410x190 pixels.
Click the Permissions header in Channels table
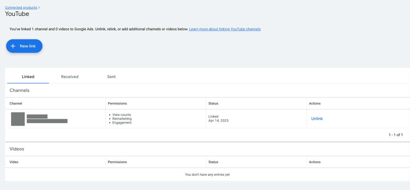[x=117, y=103]
